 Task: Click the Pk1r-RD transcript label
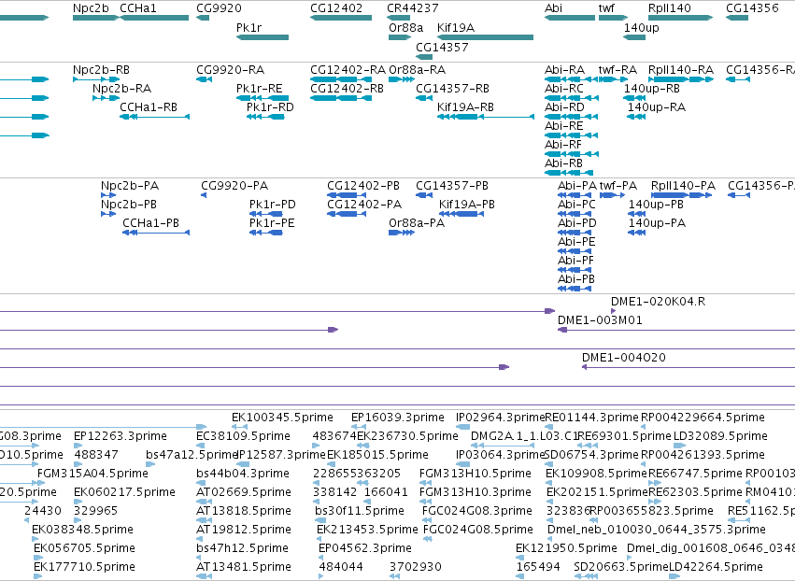[x=270, y=107]
